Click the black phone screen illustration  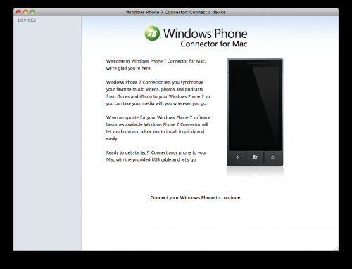coord(255,105)
